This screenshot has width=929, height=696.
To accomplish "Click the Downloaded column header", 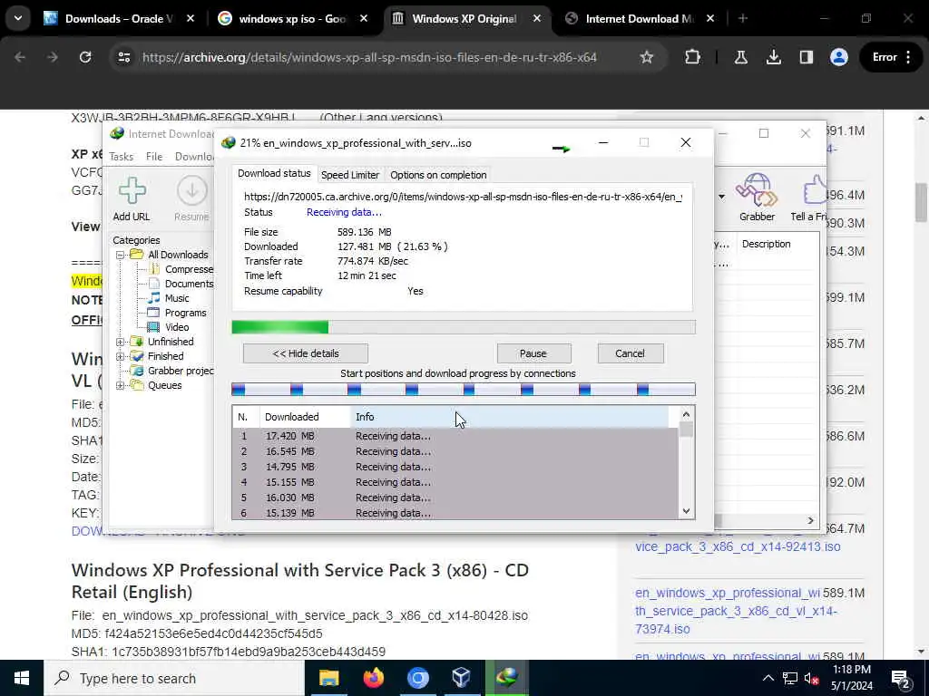I will [x=305, y=417].
